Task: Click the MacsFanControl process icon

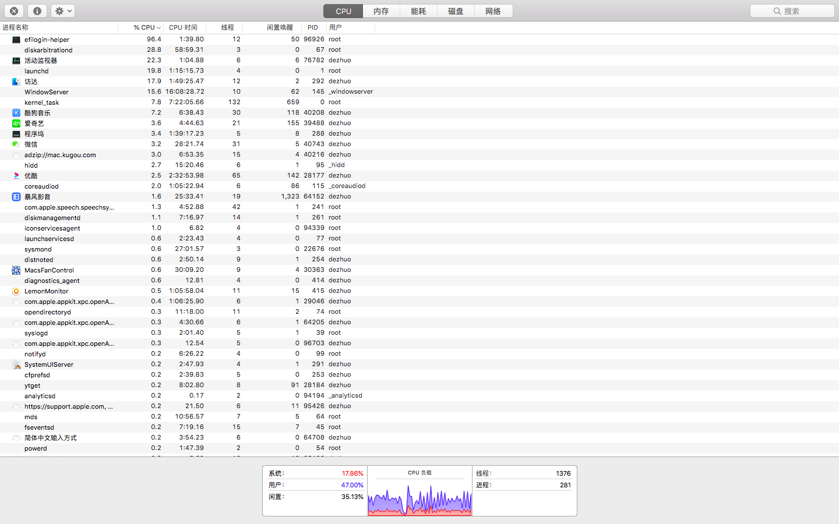Action: point(16,270)
